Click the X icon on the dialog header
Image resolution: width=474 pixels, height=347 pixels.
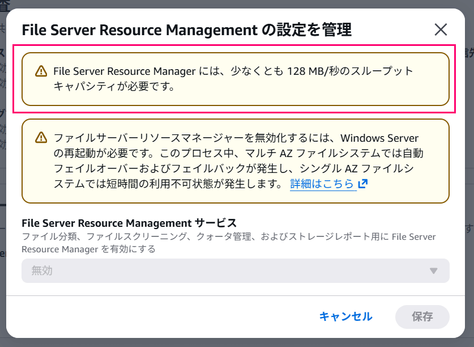coord(441,29)
